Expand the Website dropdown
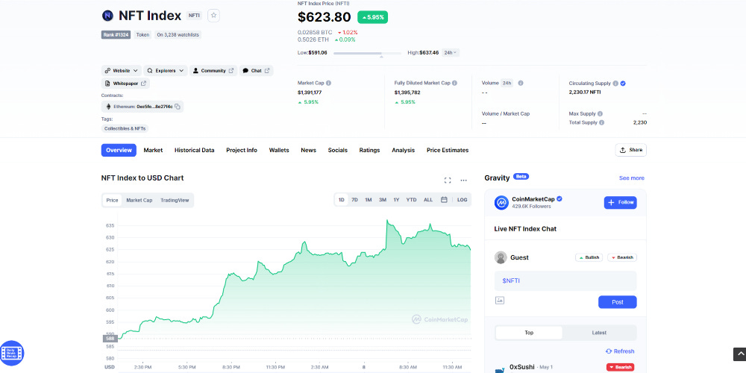This screenshot has height=373, width=746. click(122, 70)
